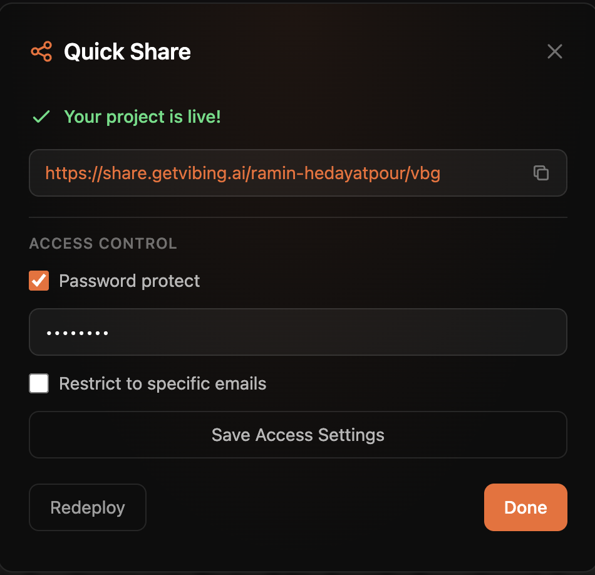Click the "Restrict to specific emails" label
This screenshot has height=575, width=595.
tap(162, 383)
